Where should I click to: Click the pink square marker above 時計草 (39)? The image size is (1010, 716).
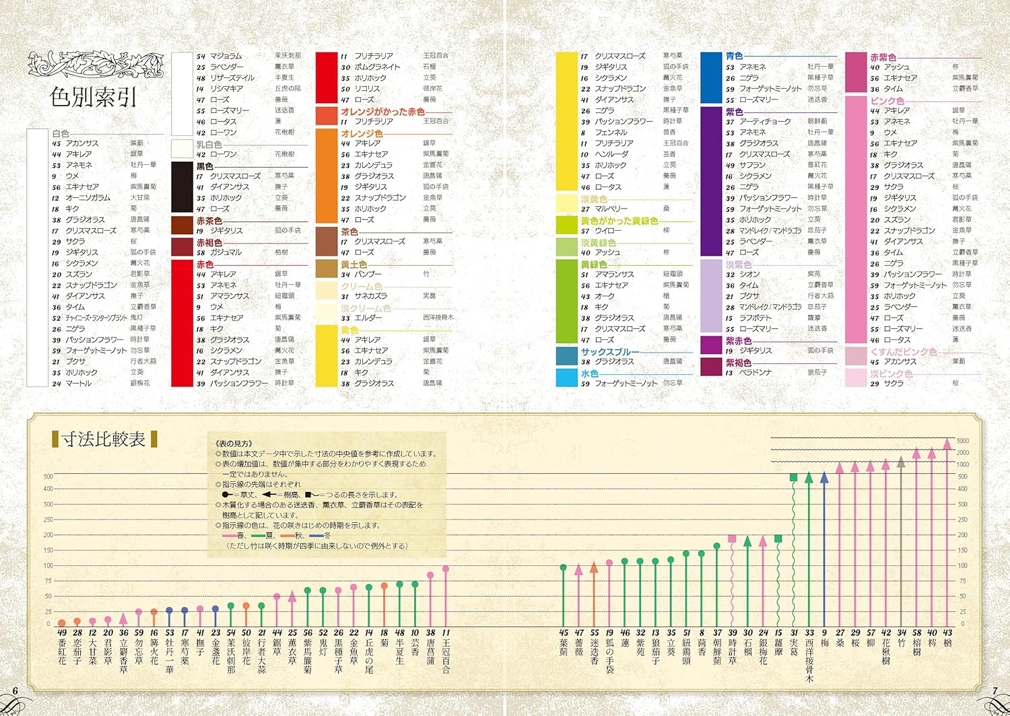732,539
